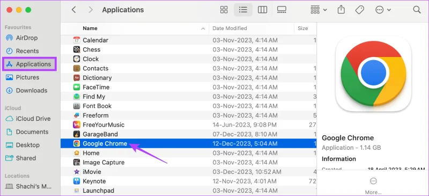The height and width of the screenshot is (196, 429).
Task: Switch to column view
Action: (262, 10)
